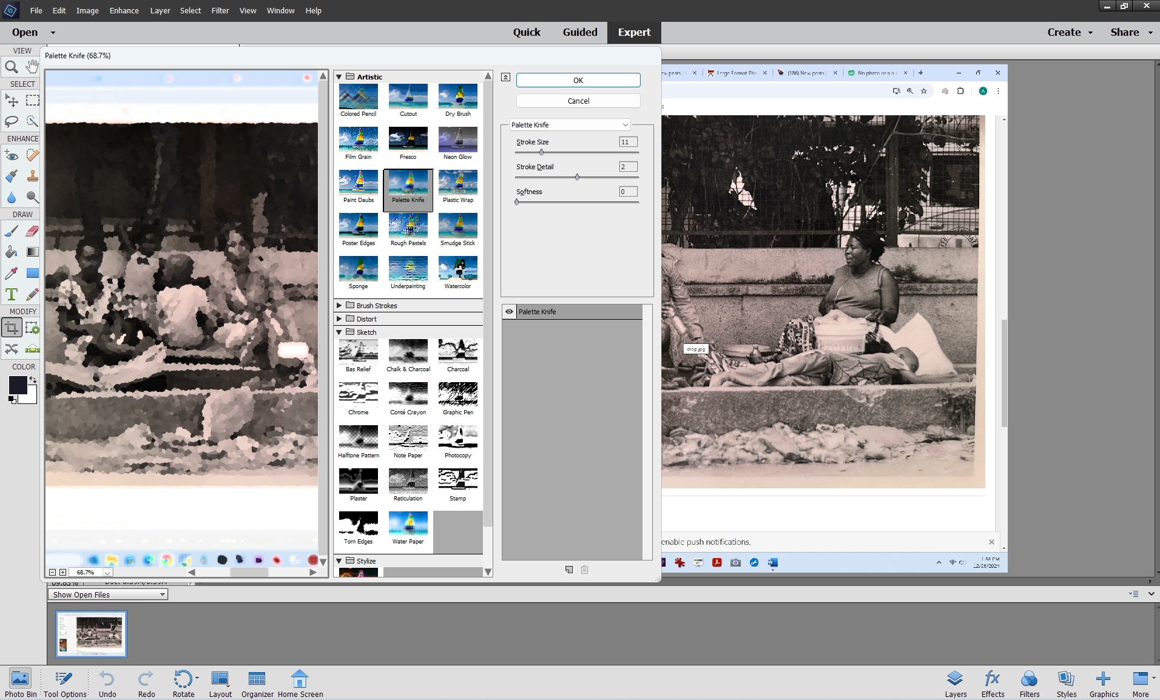1160x700 pixels.
Task: Choose the Watercolor filter thumbnail
Action: [x=457, y=272]
